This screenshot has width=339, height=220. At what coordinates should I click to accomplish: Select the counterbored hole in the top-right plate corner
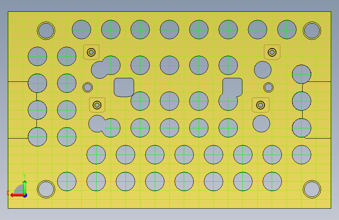coord(312,31)
